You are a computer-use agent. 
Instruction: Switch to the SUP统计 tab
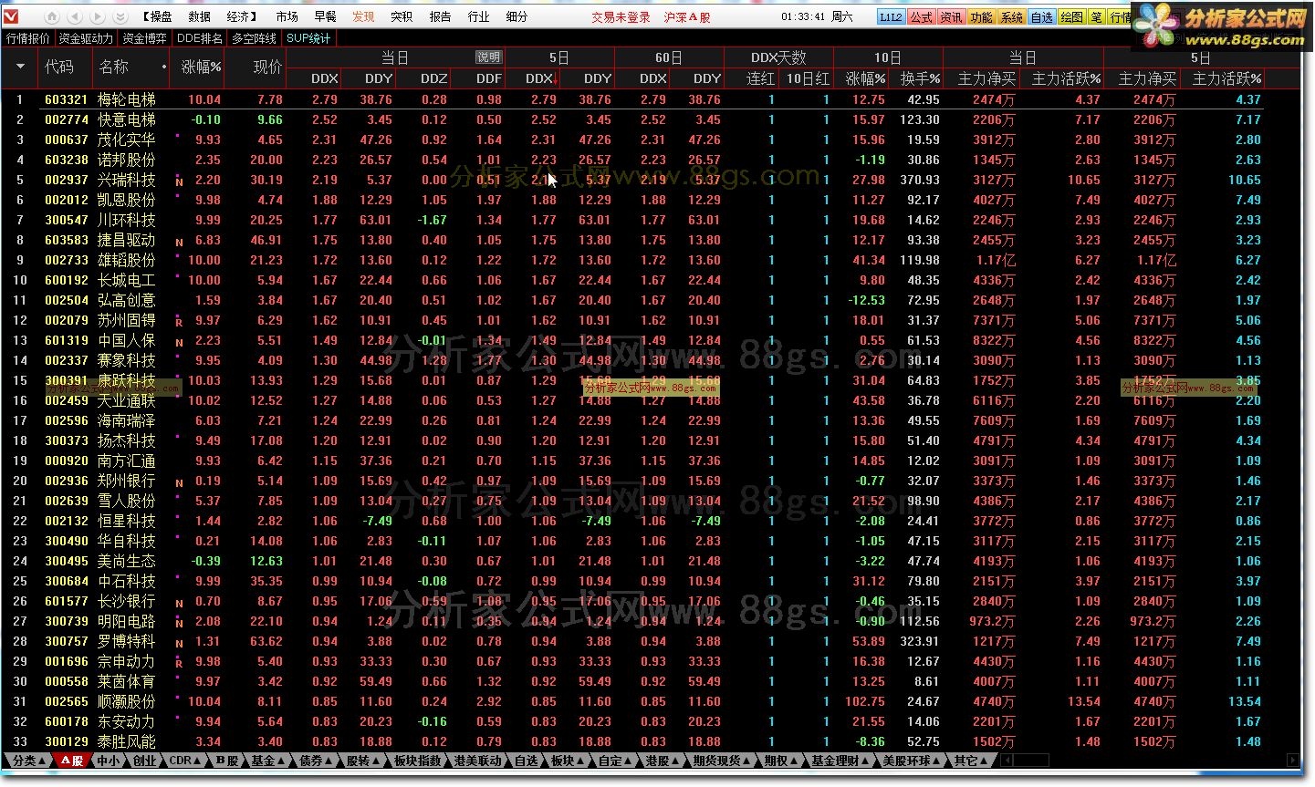[308, 38]
